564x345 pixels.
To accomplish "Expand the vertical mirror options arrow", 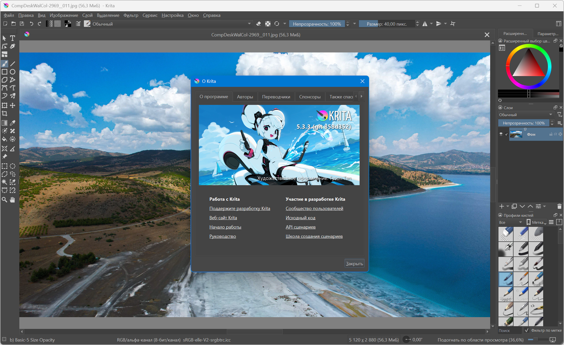I will [445, 24].
